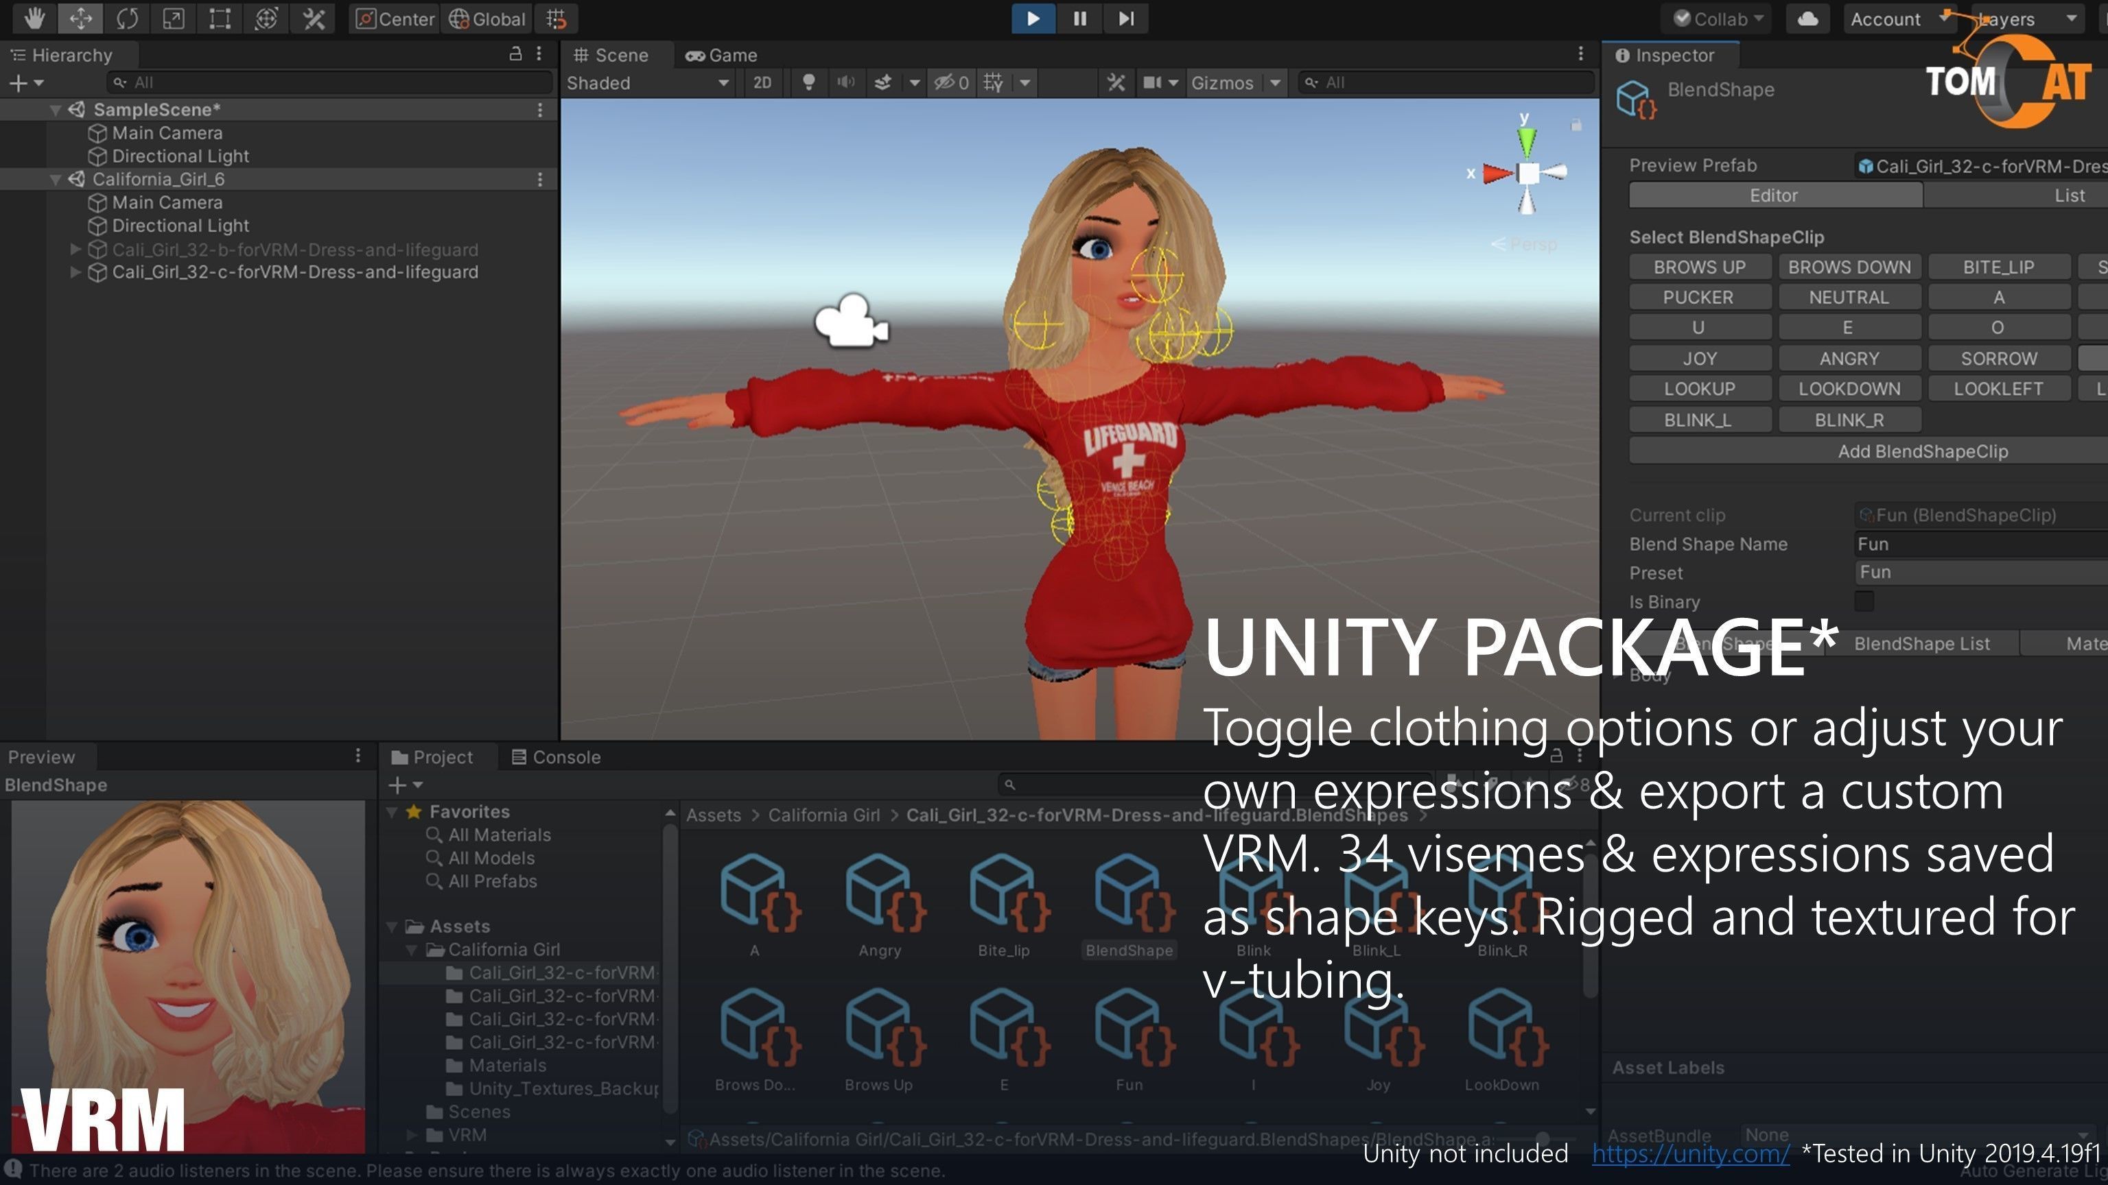2108x1185 pixels.
Task: Switch to the Game tab
Action: click(x=721, y=55)
